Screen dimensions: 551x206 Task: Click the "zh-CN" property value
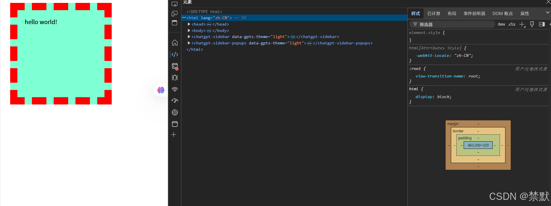point(463,55)
